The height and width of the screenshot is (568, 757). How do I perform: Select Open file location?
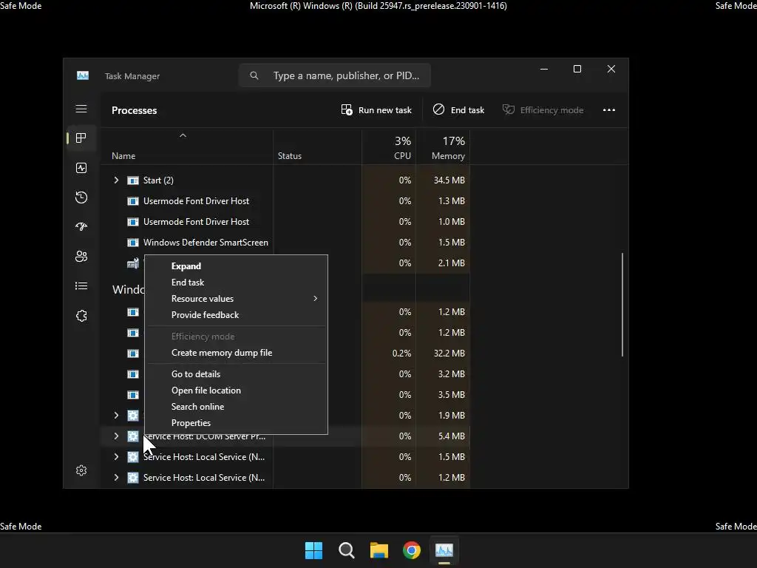point(236,390)
